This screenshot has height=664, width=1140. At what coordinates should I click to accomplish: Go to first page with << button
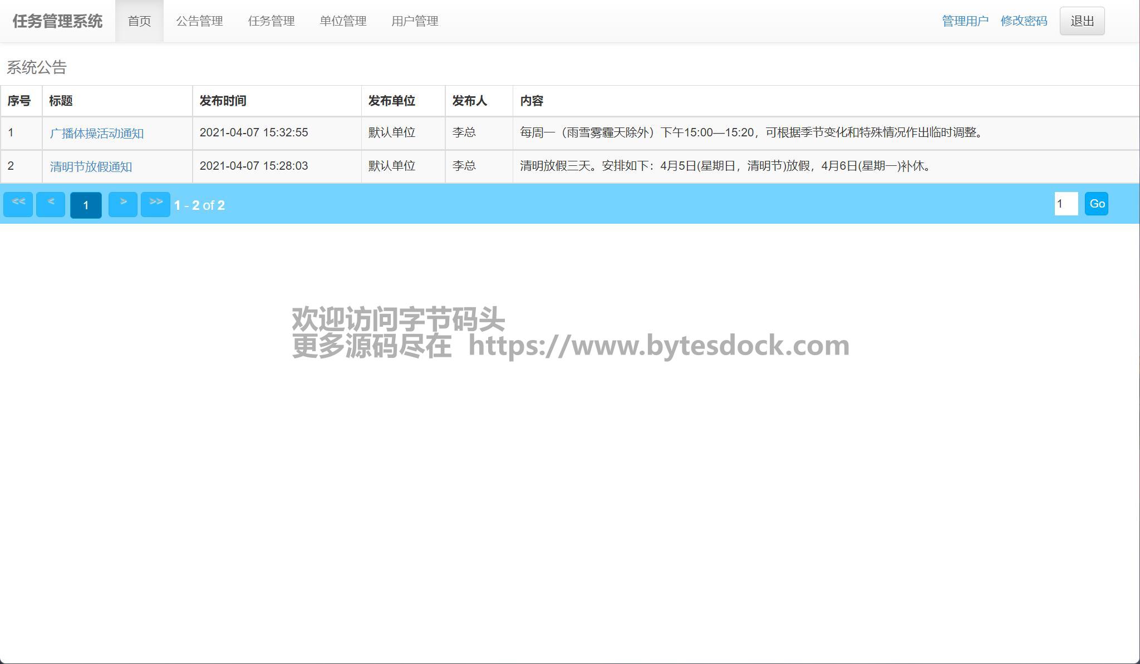tap(18, 204)
